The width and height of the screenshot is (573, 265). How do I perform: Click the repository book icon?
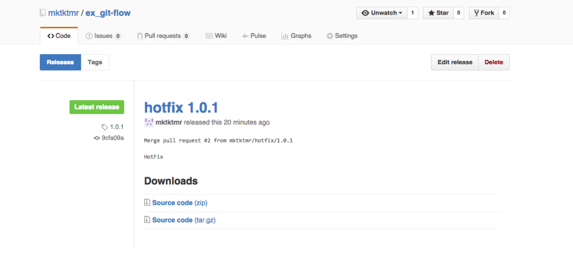(43, 13)
